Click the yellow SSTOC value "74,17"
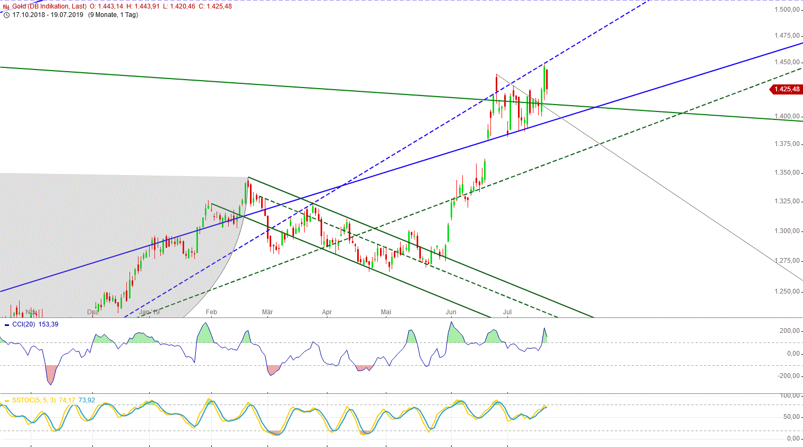This screenshot has height=447, width=803. click(67, 400)
